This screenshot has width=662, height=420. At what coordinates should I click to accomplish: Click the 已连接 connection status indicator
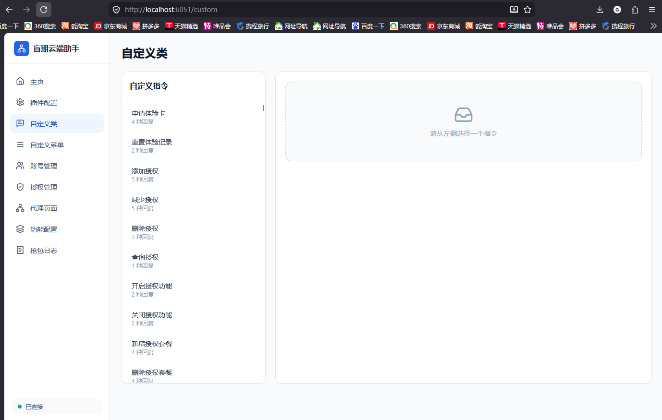click(x=57, y=407)
